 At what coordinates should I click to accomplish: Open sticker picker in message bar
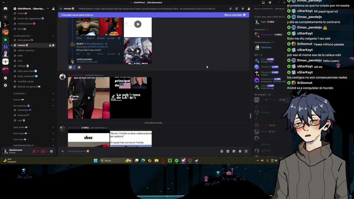[x=234, y=151]
